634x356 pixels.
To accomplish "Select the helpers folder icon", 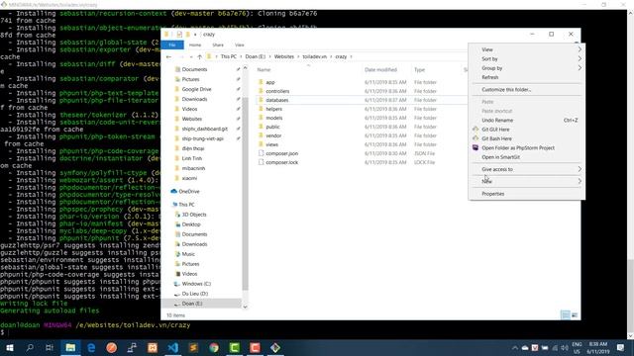I will coord(261,109).
